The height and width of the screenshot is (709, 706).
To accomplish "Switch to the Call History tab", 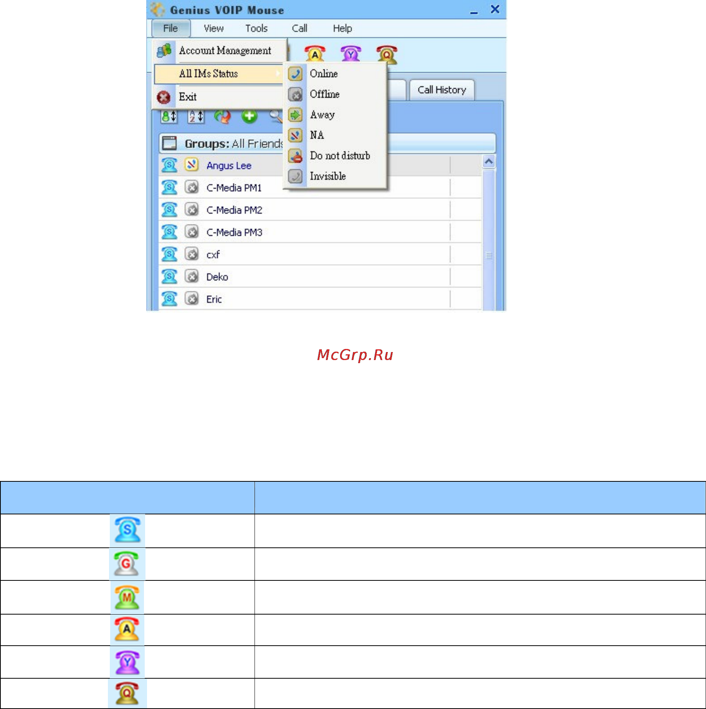I will 442,90.
